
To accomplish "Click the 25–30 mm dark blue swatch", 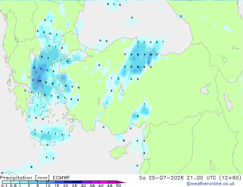I will click(x=77, y=182).
